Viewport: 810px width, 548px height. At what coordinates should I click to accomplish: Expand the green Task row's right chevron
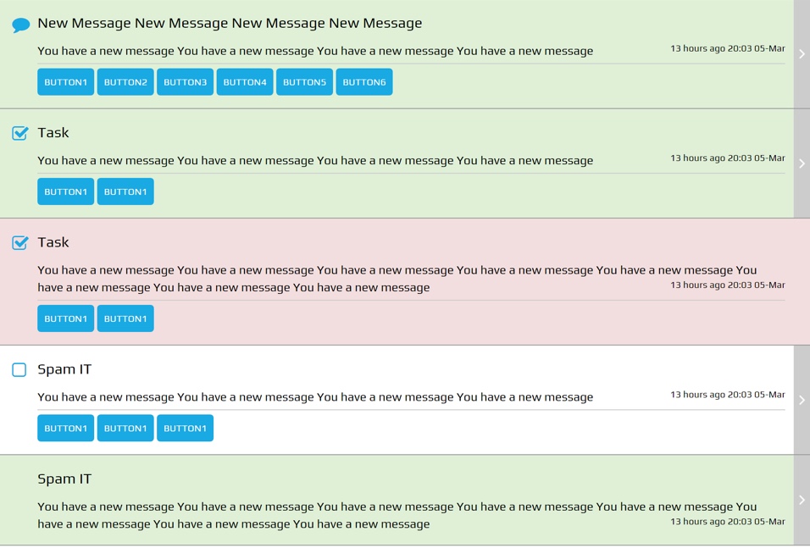[x=802, y=163]
